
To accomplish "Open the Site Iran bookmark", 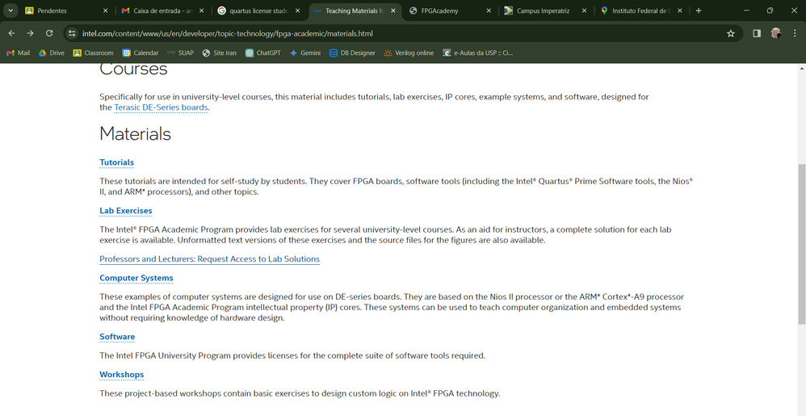I will tap(220, 53).
